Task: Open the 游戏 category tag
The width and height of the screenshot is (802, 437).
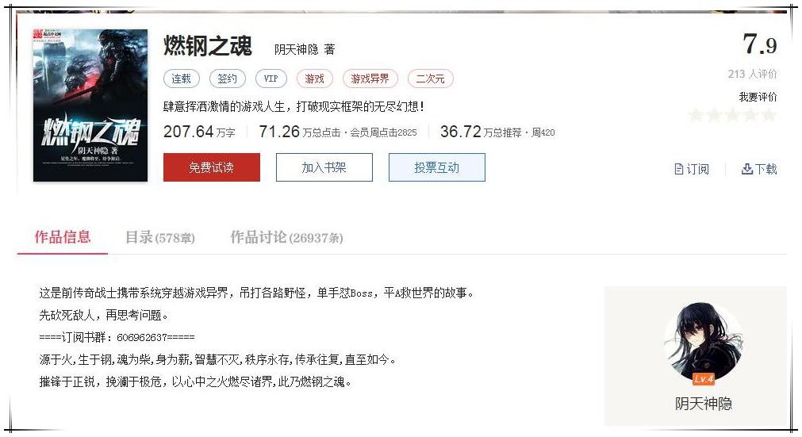Action: point(315,79)
